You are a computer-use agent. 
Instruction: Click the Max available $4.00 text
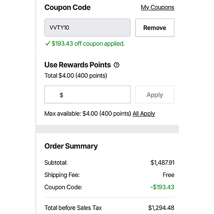coord(88,114)
